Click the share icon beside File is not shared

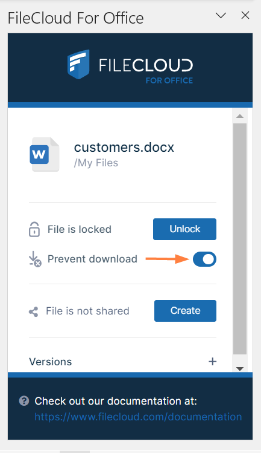[x=33, y=311]
